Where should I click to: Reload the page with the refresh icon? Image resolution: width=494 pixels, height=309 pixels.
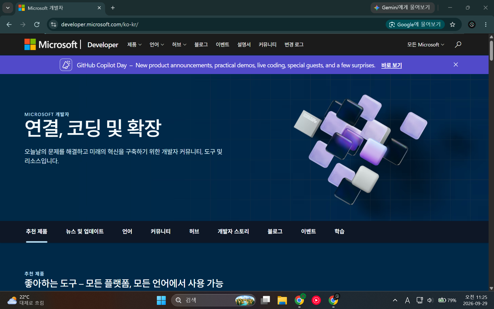point(37,25)
